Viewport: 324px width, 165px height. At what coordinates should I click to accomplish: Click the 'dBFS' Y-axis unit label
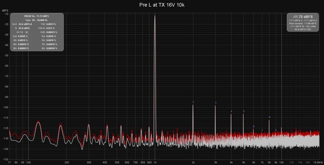[5, 10]
